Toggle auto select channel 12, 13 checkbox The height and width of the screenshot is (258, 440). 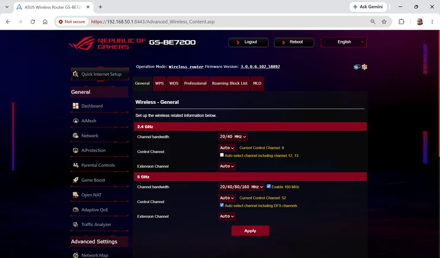pyautogui.click(x=222, y=155)
